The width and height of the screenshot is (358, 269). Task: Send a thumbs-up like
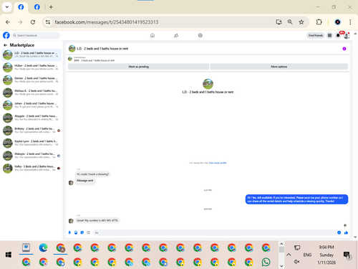(346, 232)
